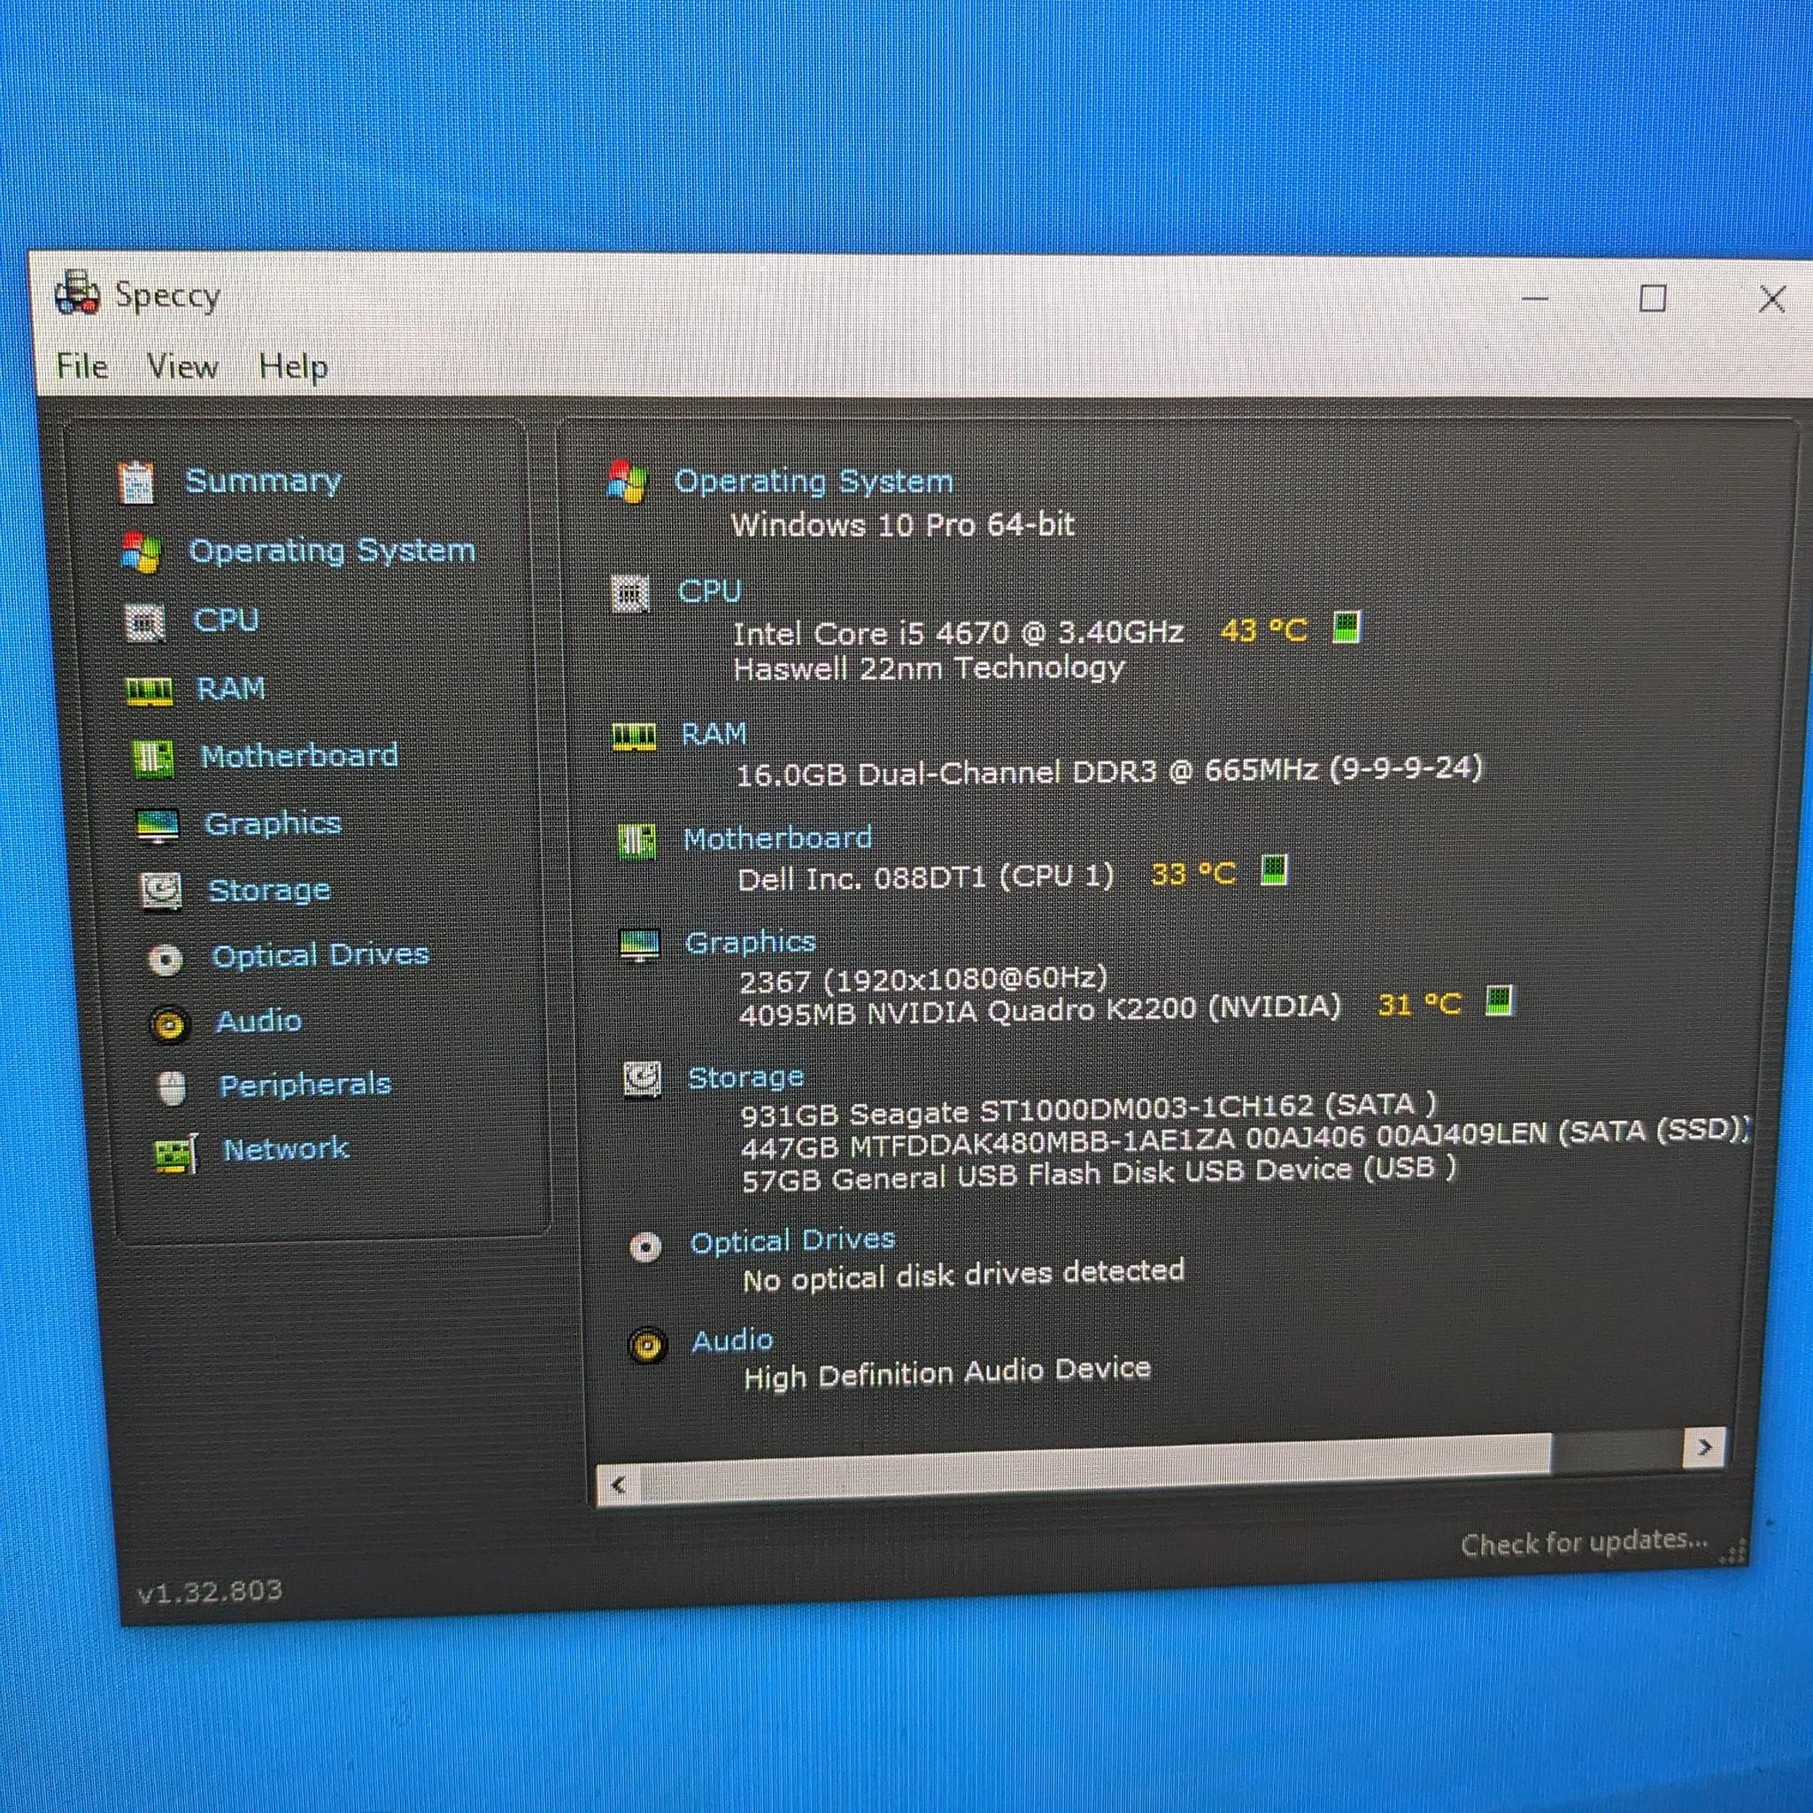Viewport: 1813px width, 1813px height.
Task: Maximize the Speccy window
Action: click(1653, 298)
